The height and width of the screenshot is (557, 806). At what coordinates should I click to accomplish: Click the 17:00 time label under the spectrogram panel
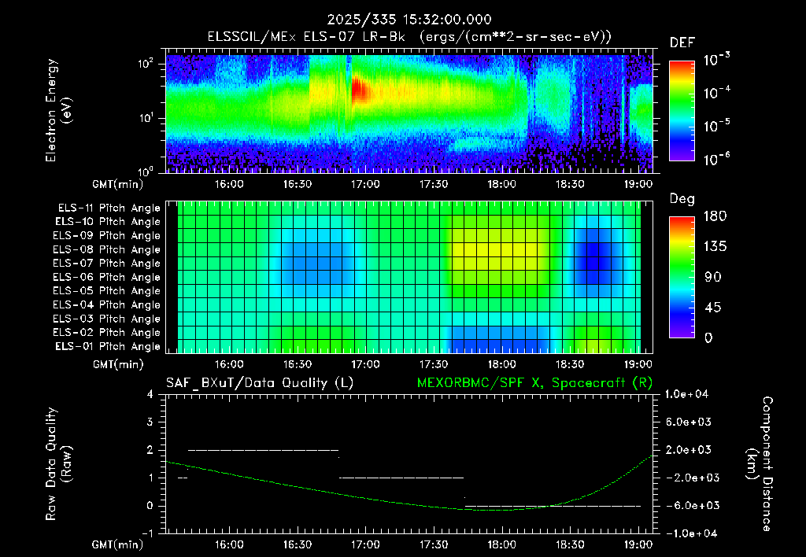click(365, 184)
